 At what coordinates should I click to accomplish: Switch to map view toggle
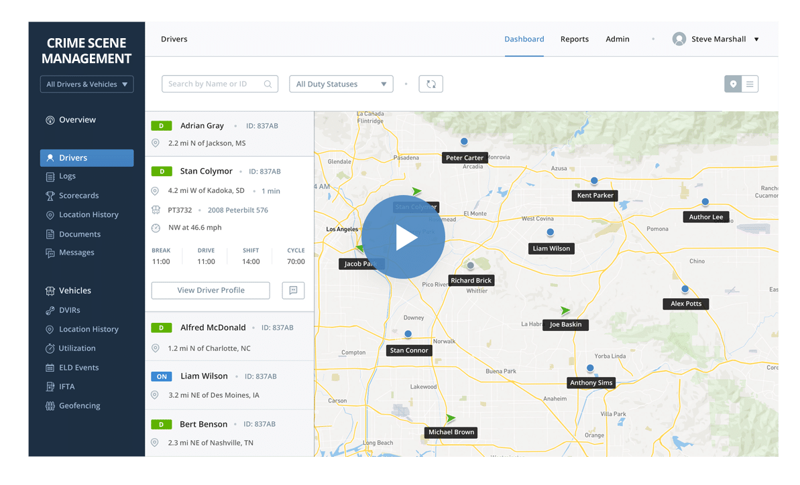[733, 84]
